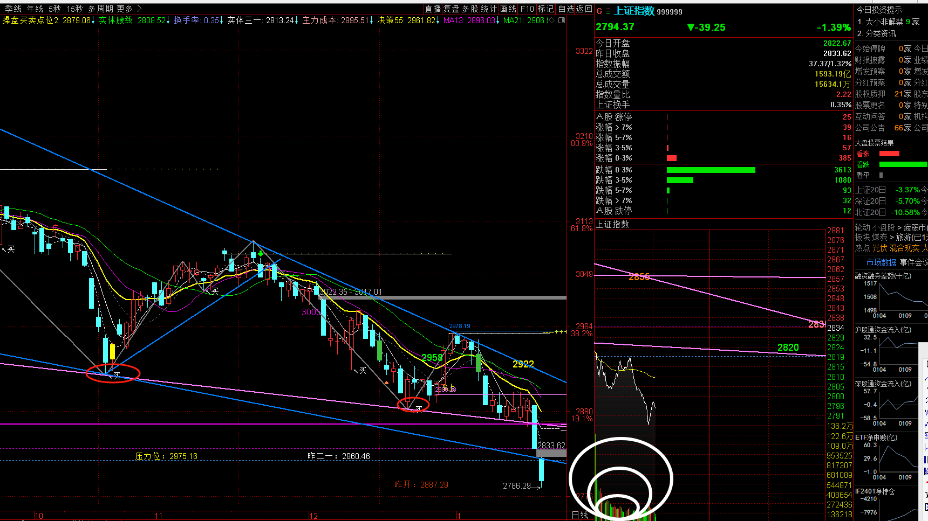Click the diamond icon beside MA21
This screenshot has height=521, width=928.
(x=552, y=20)
